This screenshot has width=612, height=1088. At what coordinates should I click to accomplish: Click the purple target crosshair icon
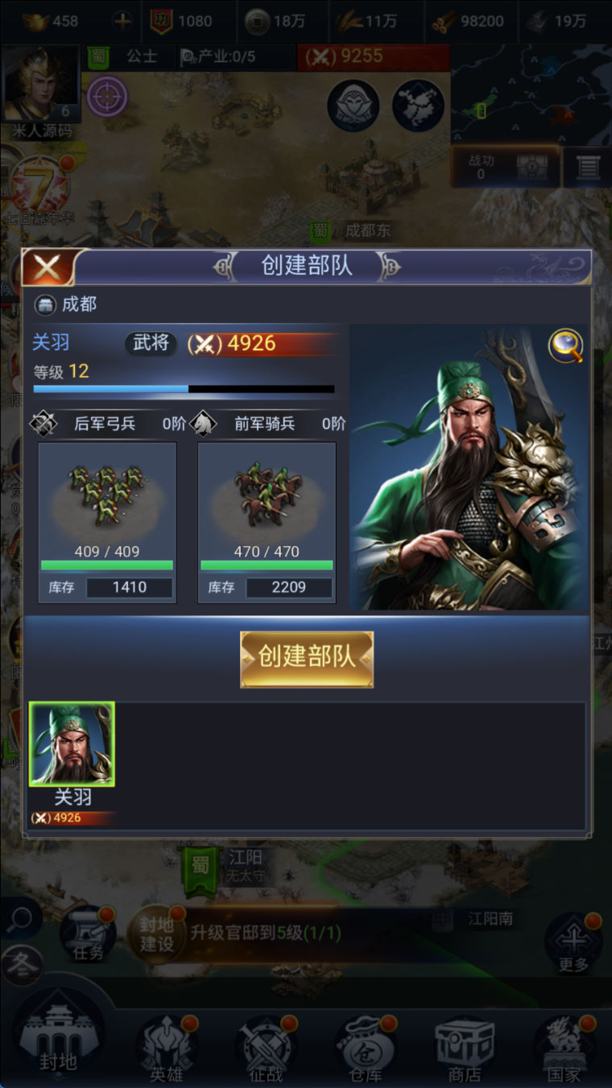click(x=107, y=97)
